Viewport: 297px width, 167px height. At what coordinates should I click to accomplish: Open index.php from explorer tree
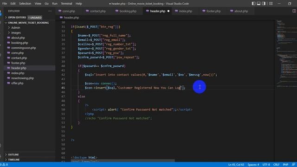(x=18, y=73)
